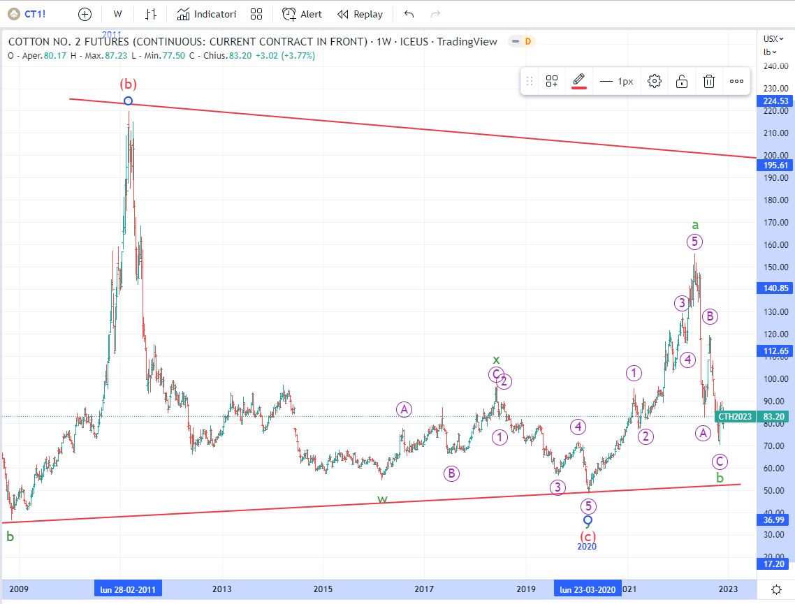
Task: Open drawing settings gear in floating toolbar
Action: click(x=655, y=81)
